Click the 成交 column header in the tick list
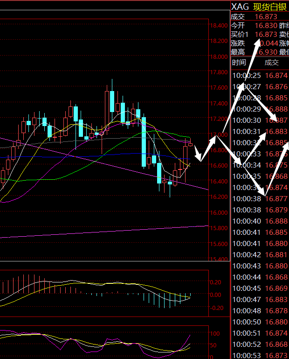This screenshot has width=289, height=359. (272, 62)
